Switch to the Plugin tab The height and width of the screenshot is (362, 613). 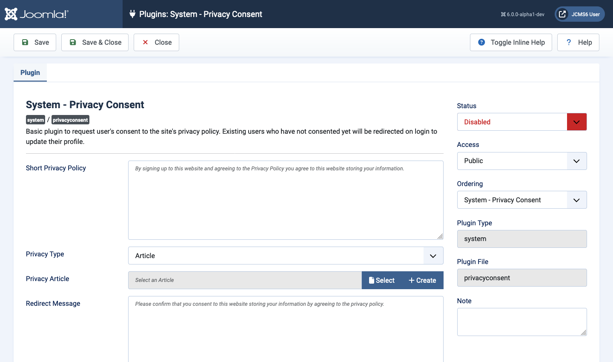pyautogui.click(x=30, y=72)
